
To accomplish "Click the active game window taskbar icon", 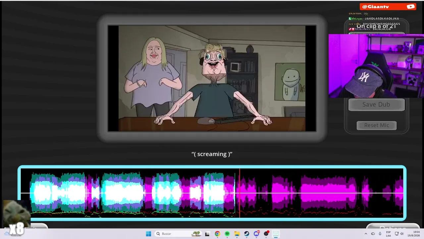I will (x=276, y=234).
